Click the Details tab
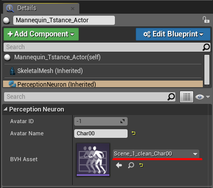This screenshot has height=188, width=213. [x=41, y=8]
